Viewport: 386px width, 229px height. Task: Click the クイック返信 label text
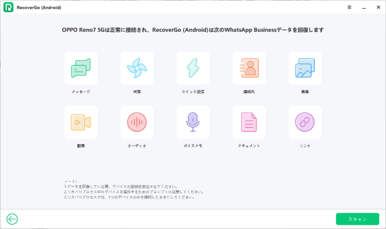(x=193, y=92)
